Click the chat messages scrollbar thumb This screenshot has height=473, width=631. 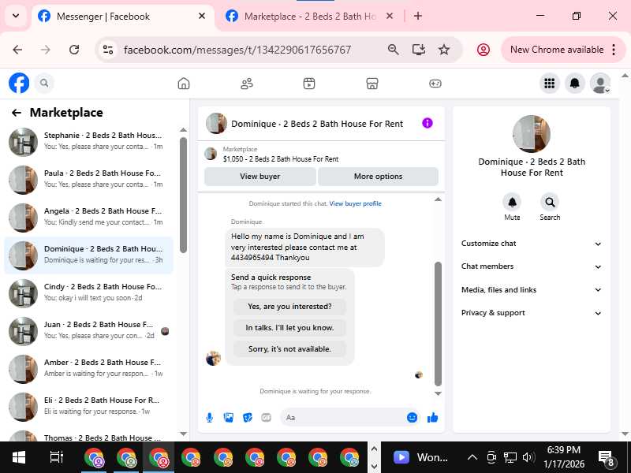pos(438,324)
